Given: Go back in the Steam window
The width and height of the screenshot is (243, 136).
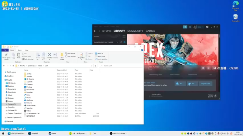Looking at the screenshot, I should tap(95, 31).
